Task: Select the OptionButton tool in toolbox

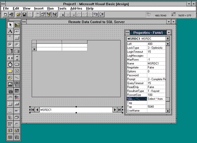Action: coord(17,45)
